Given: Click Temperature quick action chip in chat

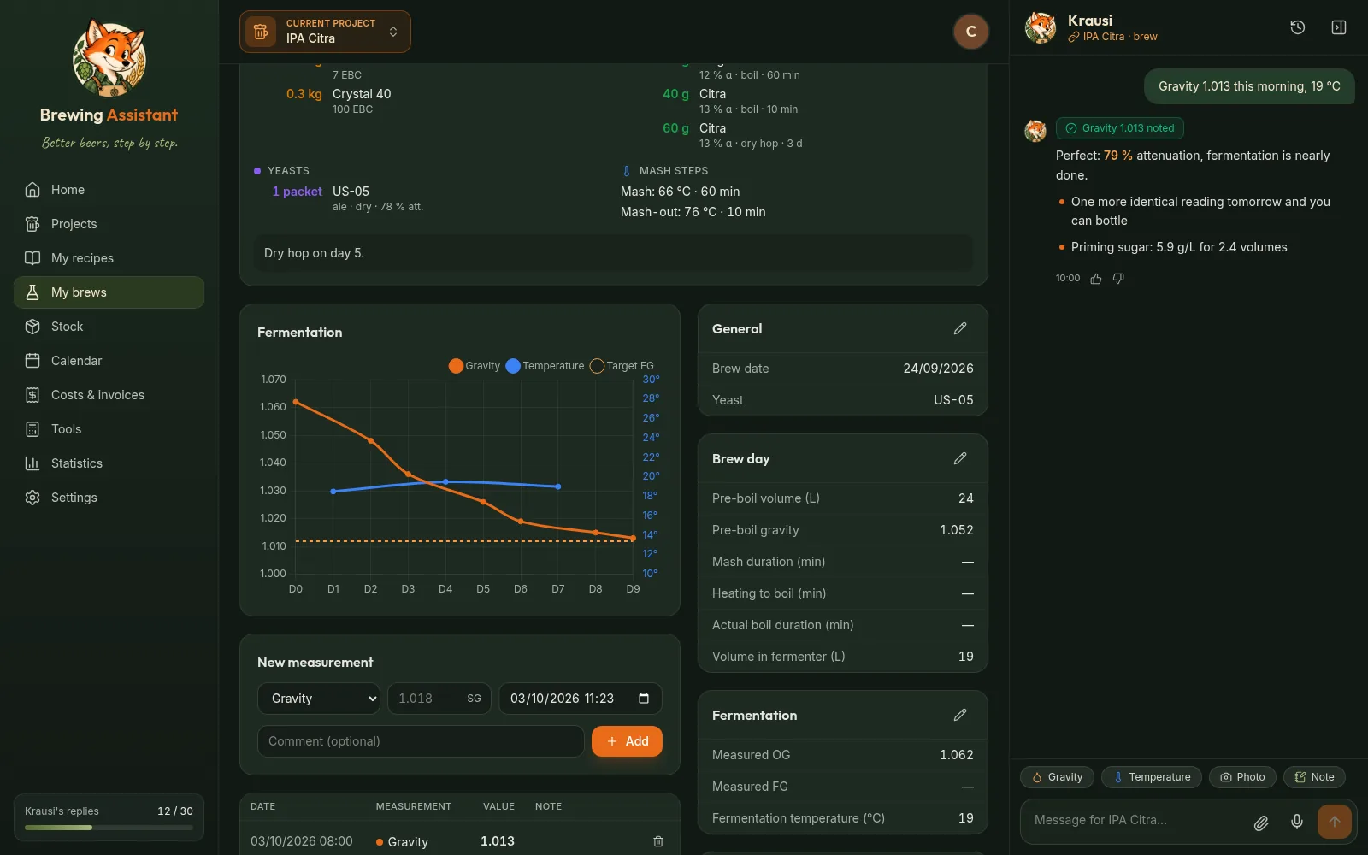Looking at the screenshot, I should 1152,777.
